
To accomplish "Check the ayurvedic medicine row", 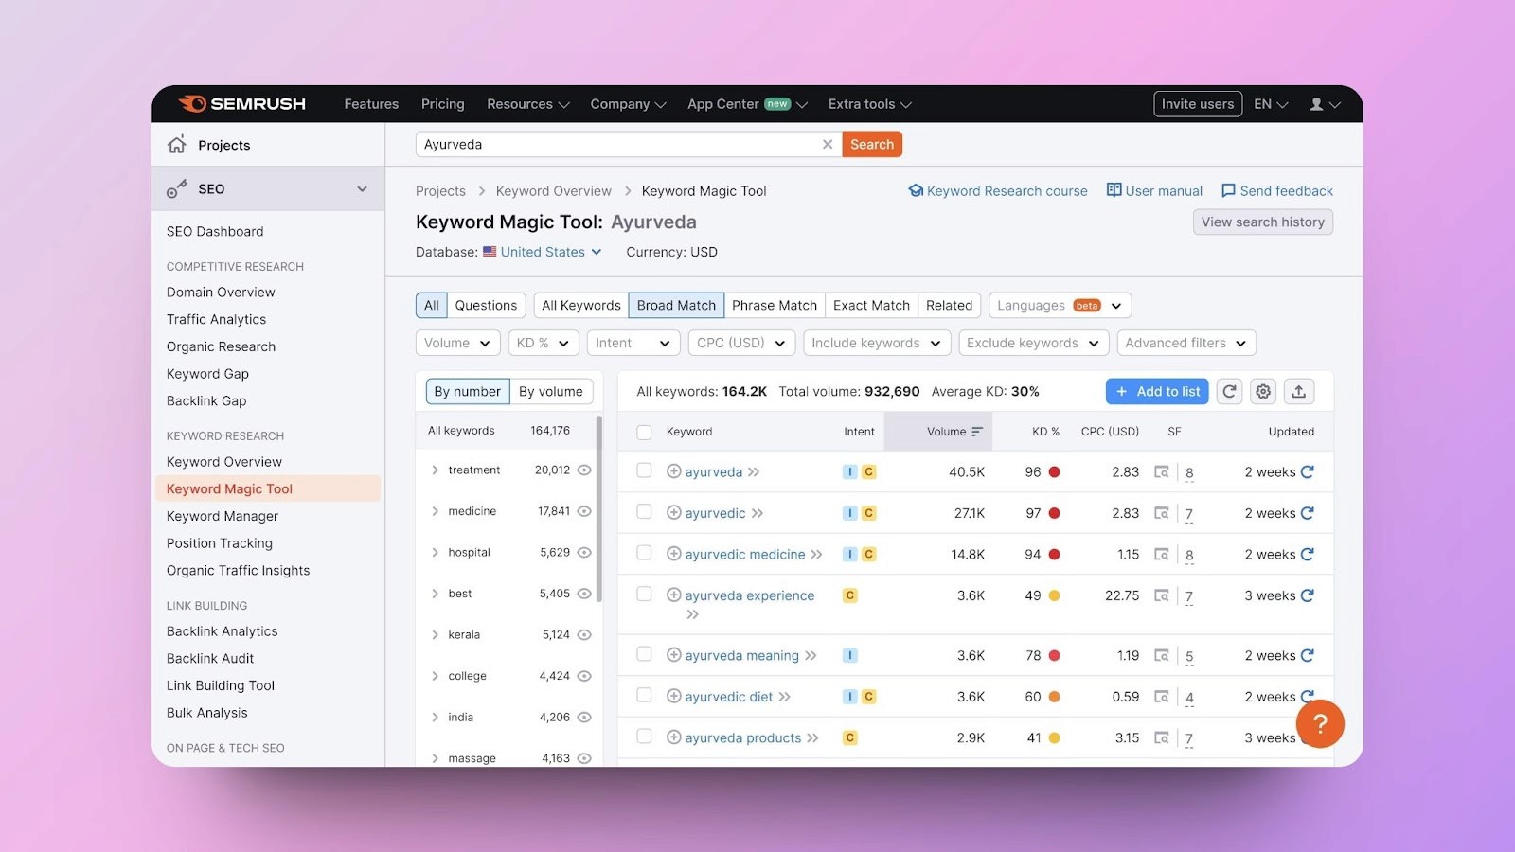I will click(x=644, y=553).
